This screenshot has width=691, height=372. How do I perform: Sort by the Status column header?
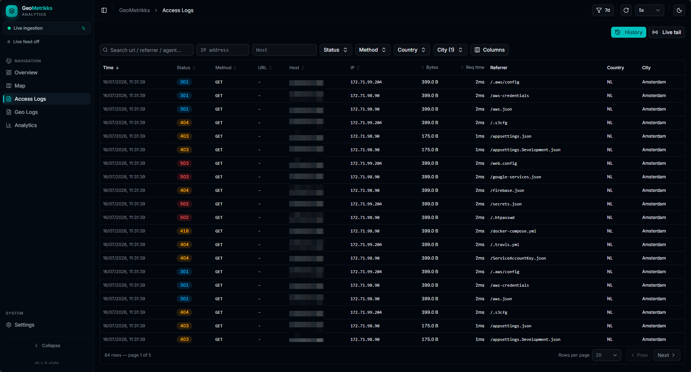pyautogui.click(x=186, y=68)
